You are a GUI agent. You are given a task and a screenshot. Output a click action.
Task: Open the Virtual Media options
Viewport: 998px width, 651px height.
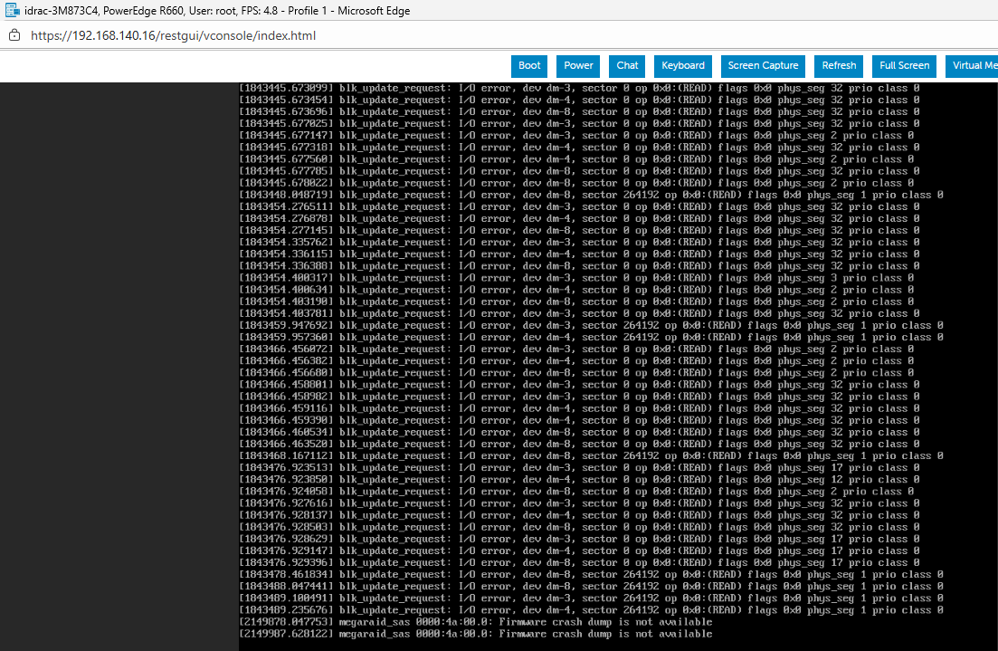[x=973, y=66]
